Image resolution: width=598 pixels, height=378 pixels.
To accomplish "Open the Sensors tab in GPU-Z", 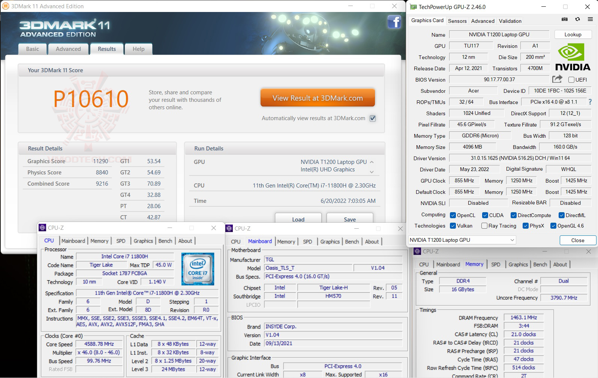I will pos(457,21).
